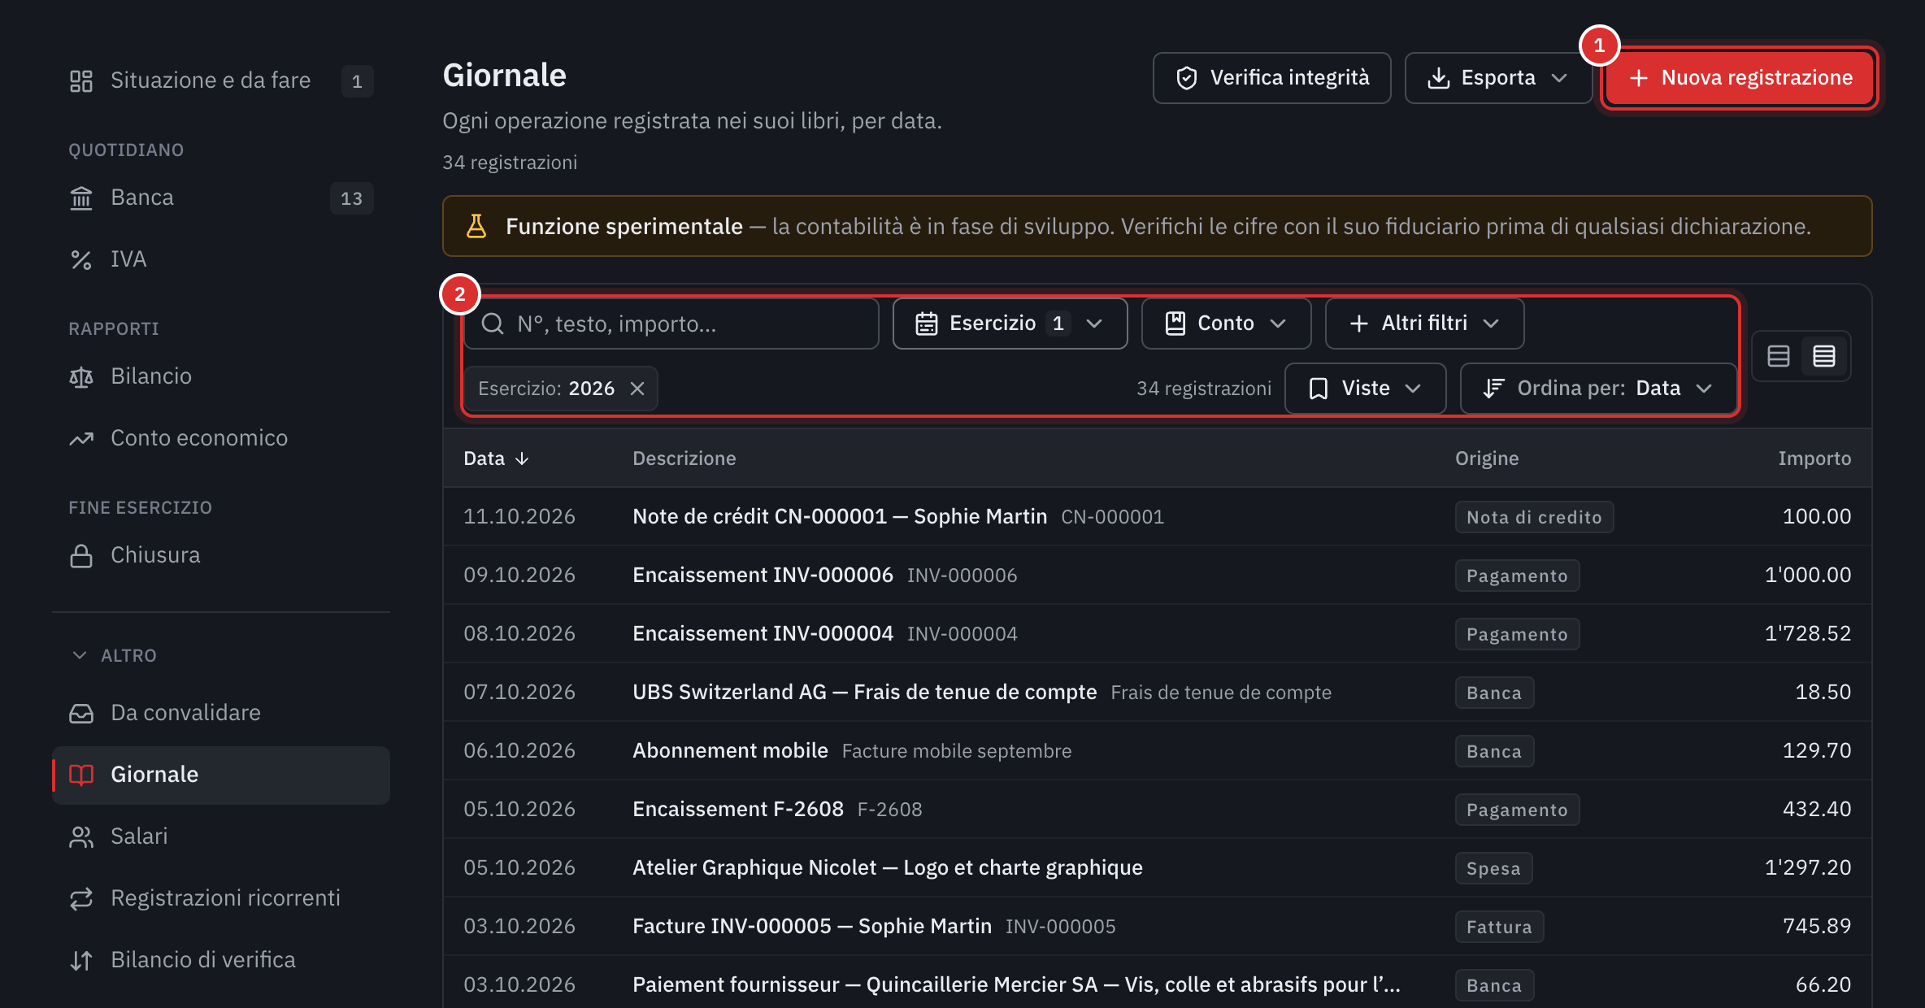
Task: Open Note de crédit CN-000001 entry
Action: pos(1158,516)
